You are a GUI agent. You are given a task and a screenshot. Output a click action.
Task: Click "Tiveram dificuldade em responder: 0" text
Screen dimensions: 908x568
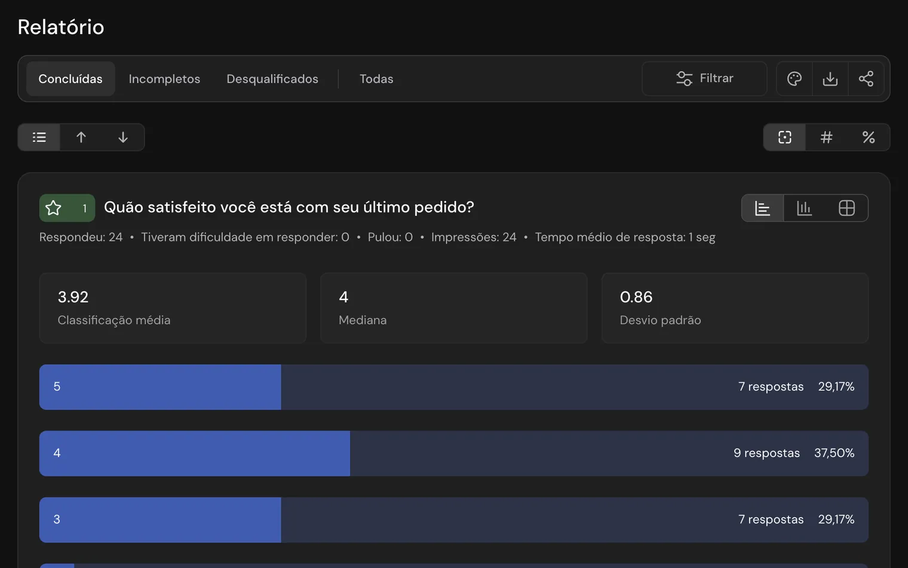click(245, 237)
